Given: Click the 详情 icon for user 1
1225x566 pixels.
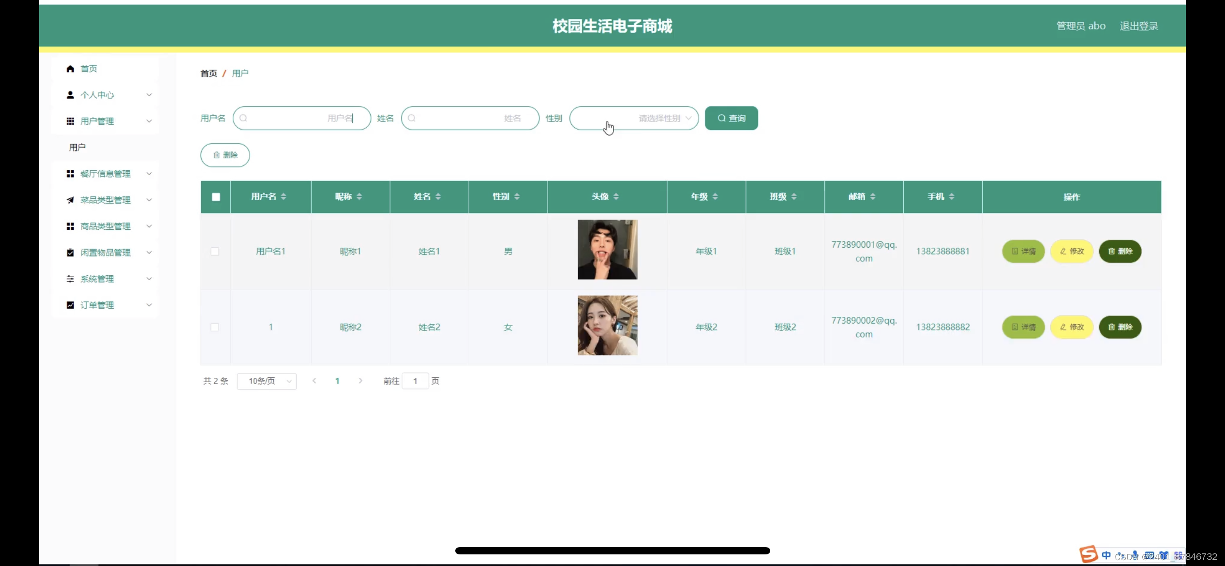Looking at the screenshot, I should [x=1023, y=327].
